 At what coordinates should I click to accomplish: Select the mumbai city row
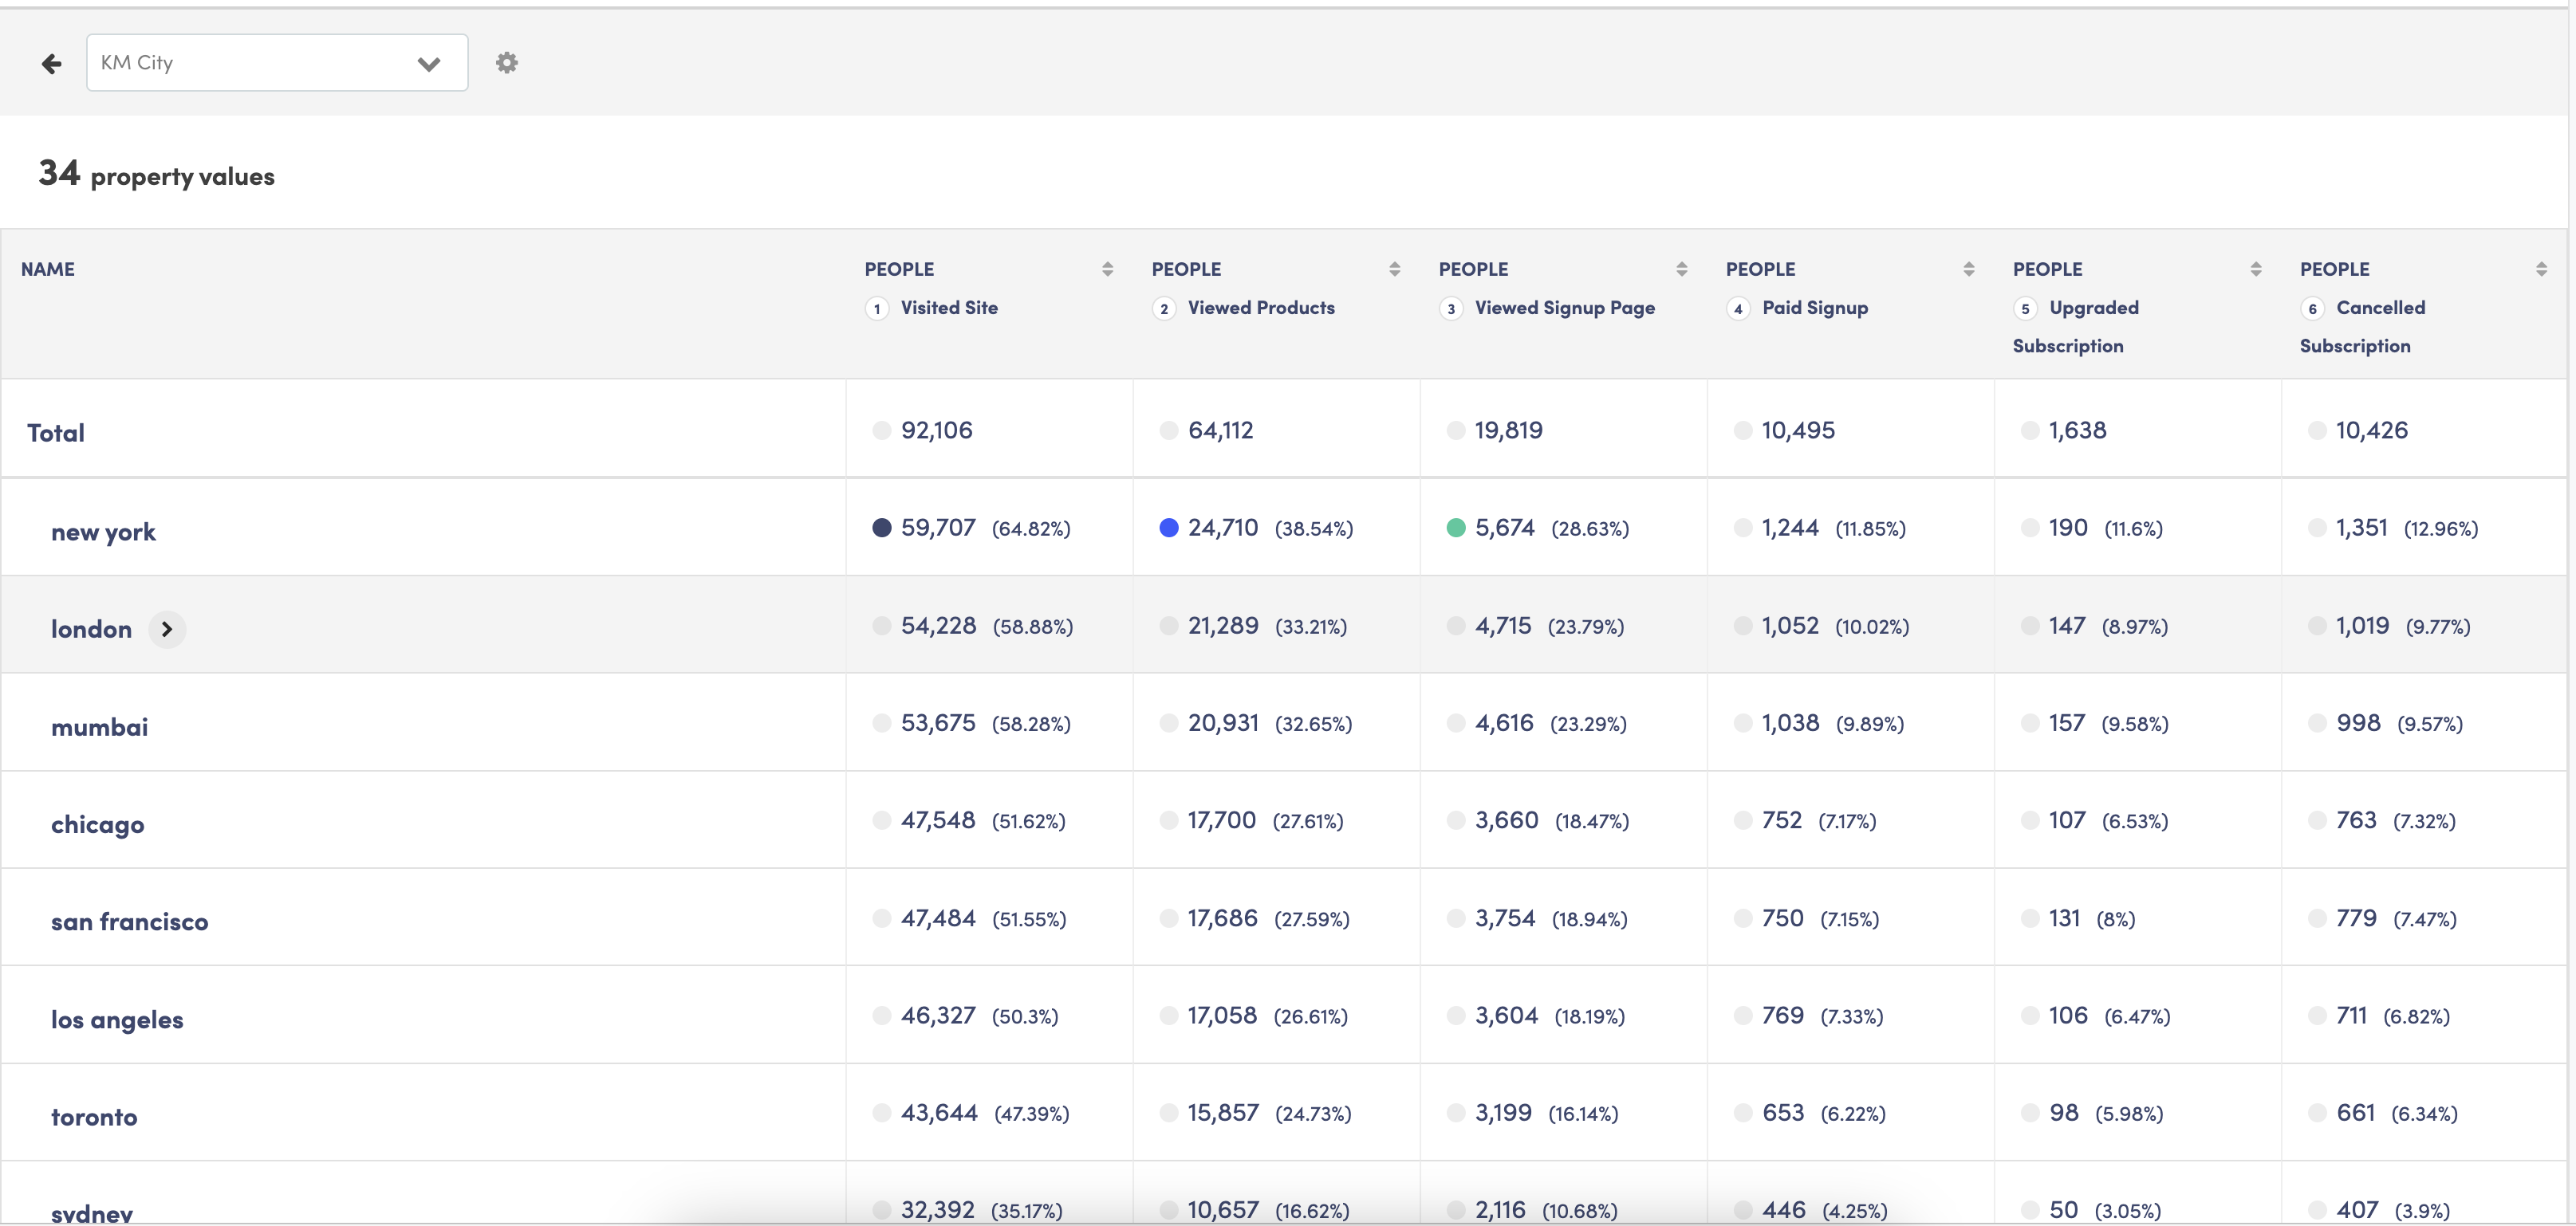point(100,726)
